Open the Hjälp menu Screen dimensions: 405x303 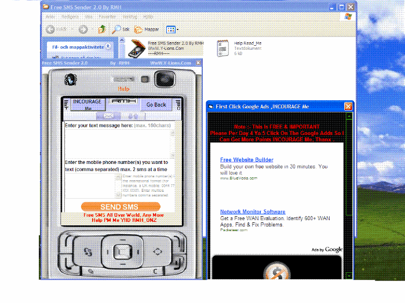(x=148, y=17)
